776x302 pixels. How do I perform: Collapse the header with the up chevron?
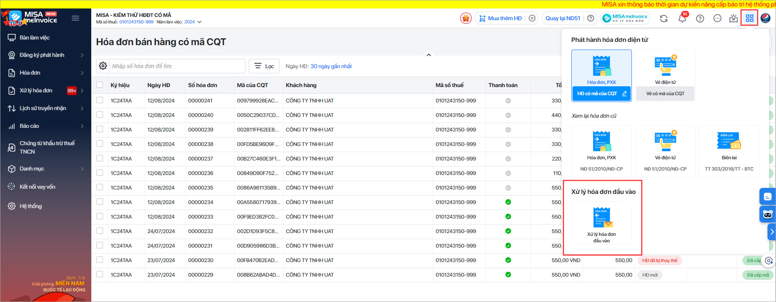pos(429,55)
